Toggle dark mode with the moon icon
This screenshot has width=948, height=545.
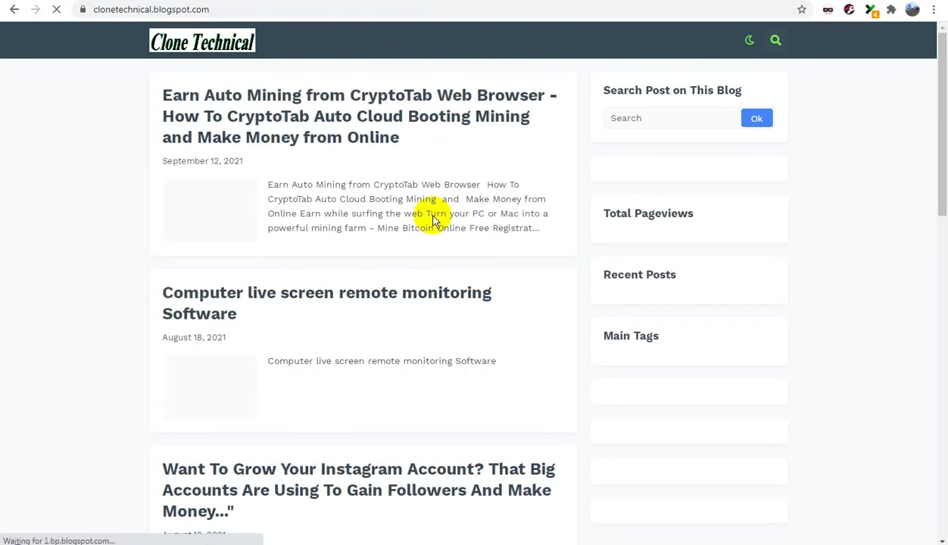(749, 40)
